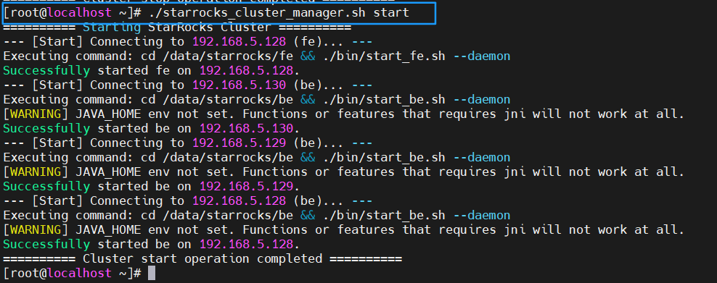
Task: Click the first yellow WARNING label
Action: pyautogui.click(x=36, y=114)
